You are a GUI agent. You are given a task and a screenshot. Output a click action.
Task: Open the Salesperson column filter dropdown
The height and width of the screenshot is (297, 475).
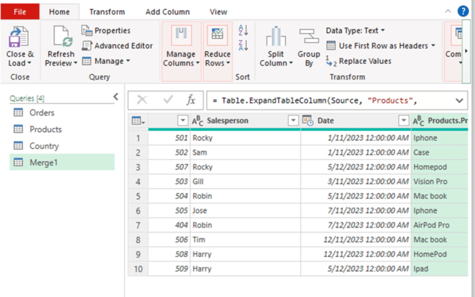point(293,121)
